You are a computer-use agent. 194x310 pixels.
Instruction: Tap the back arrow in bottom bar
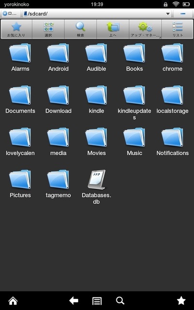click(x=74, y=301)
